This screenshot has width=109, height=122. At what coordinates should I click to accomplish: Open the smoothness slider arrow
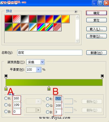coord(39,70)
